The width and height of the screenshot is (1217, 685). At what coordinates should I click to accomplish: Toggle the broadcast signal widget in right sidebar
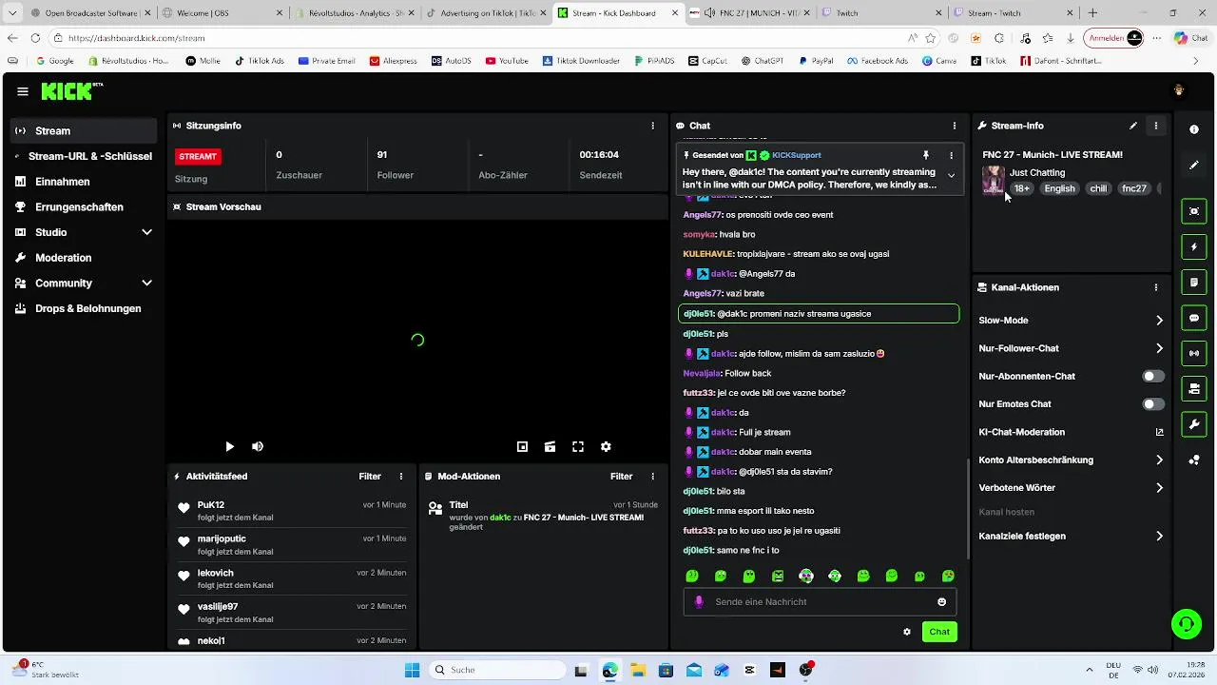(1194, 353)
